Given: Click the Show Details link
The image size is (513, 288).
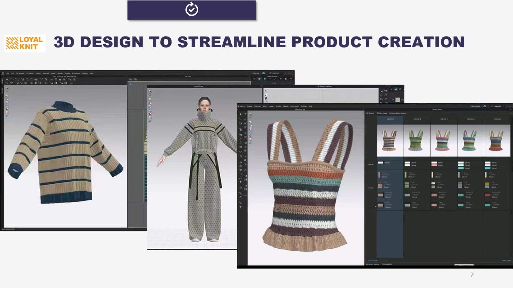Looking at the screenshot, I should (x=506, y=260).
